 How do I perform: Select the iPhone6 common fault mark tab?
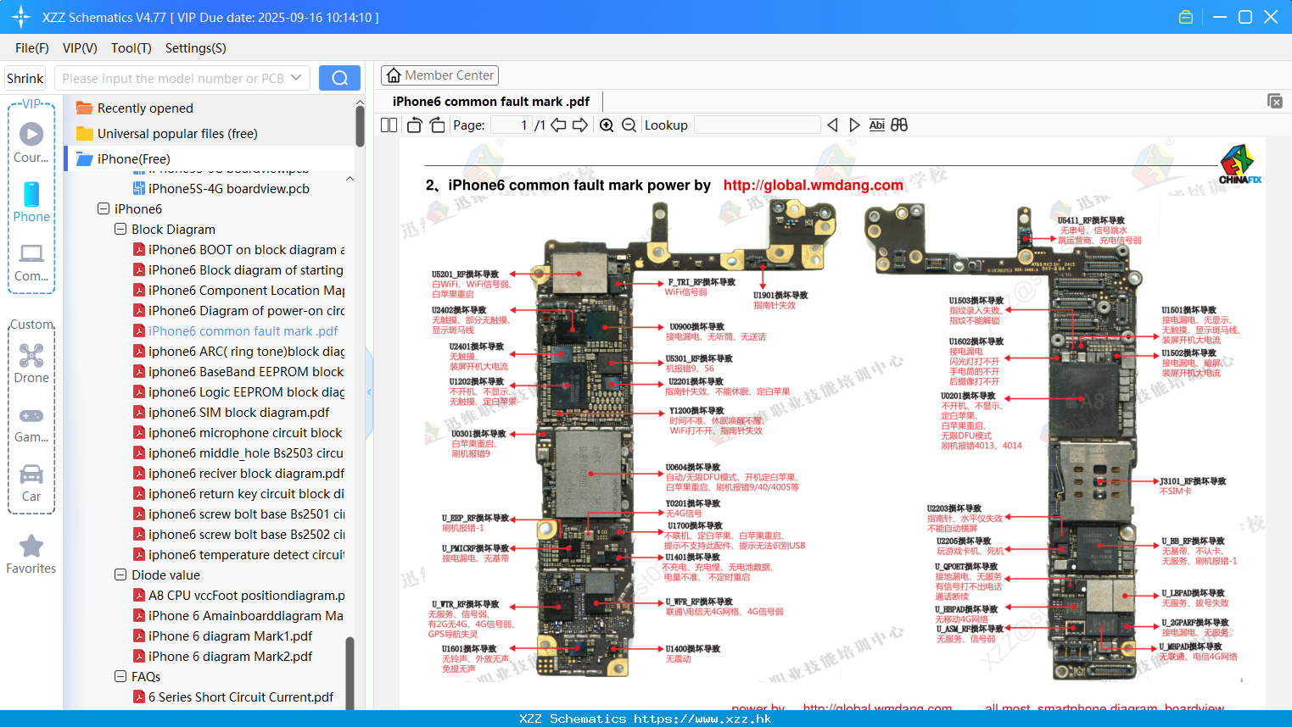pyautogui.click(x=491, y=102)
